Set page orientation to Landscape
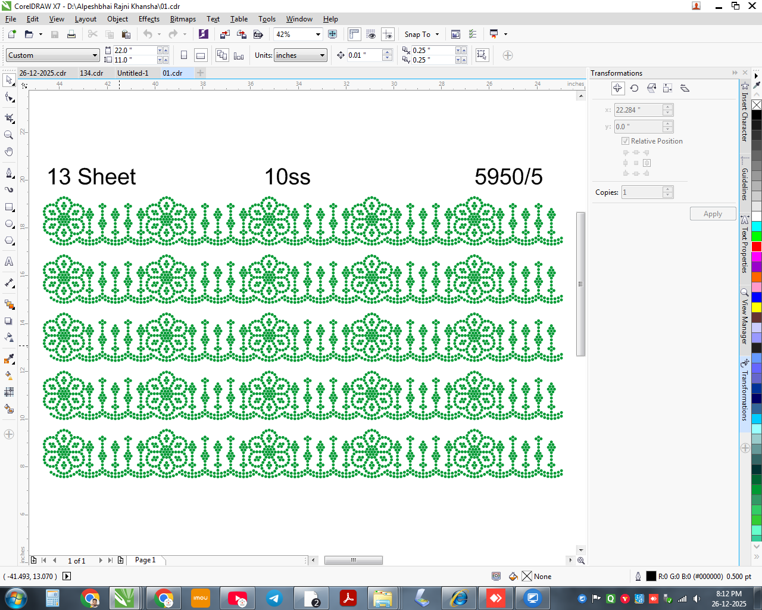This screenshot has width=762, height=610. pos(201,55)
